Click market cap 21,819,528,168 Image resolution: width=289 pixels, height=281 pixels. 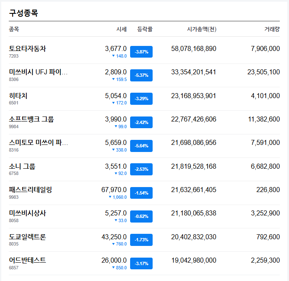[194, 167]
